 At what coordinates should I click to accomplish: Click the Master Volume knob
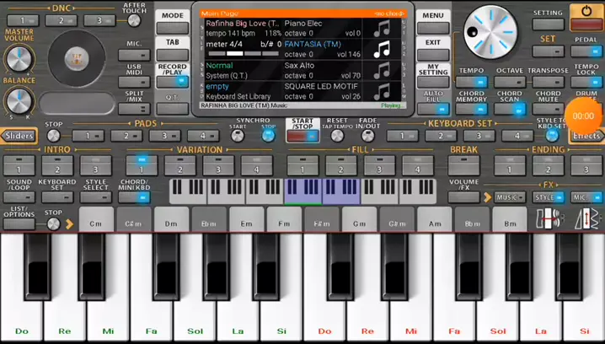click(17, 57)
